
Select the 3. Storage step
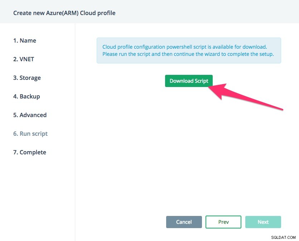27,78
